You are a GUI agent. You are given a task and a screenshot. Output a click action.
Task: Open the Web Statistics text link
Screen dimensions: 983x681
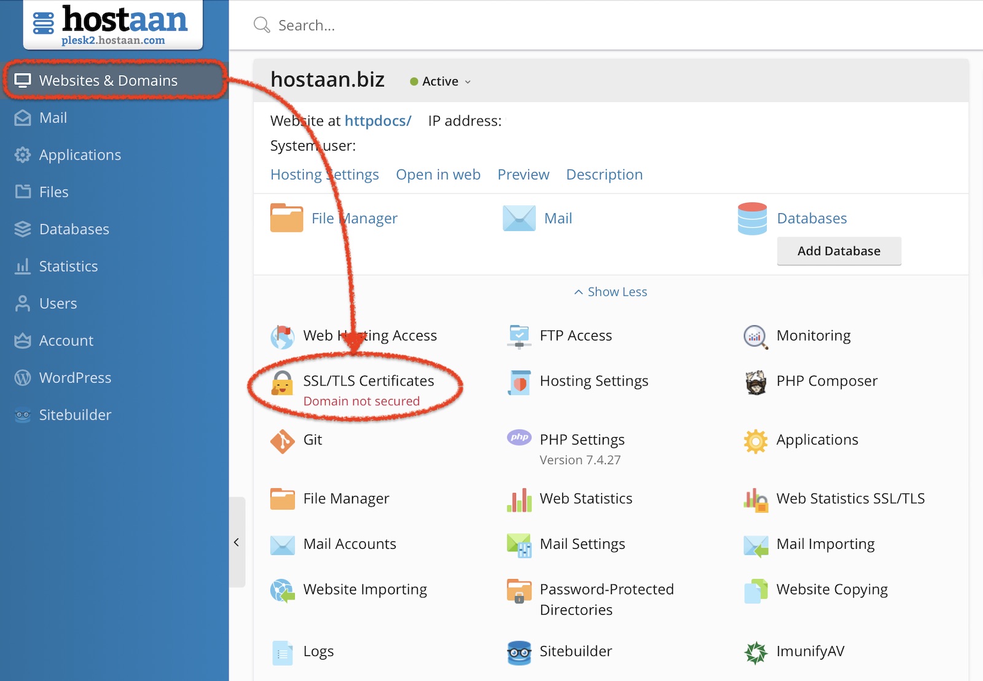[x=586, y=499]
